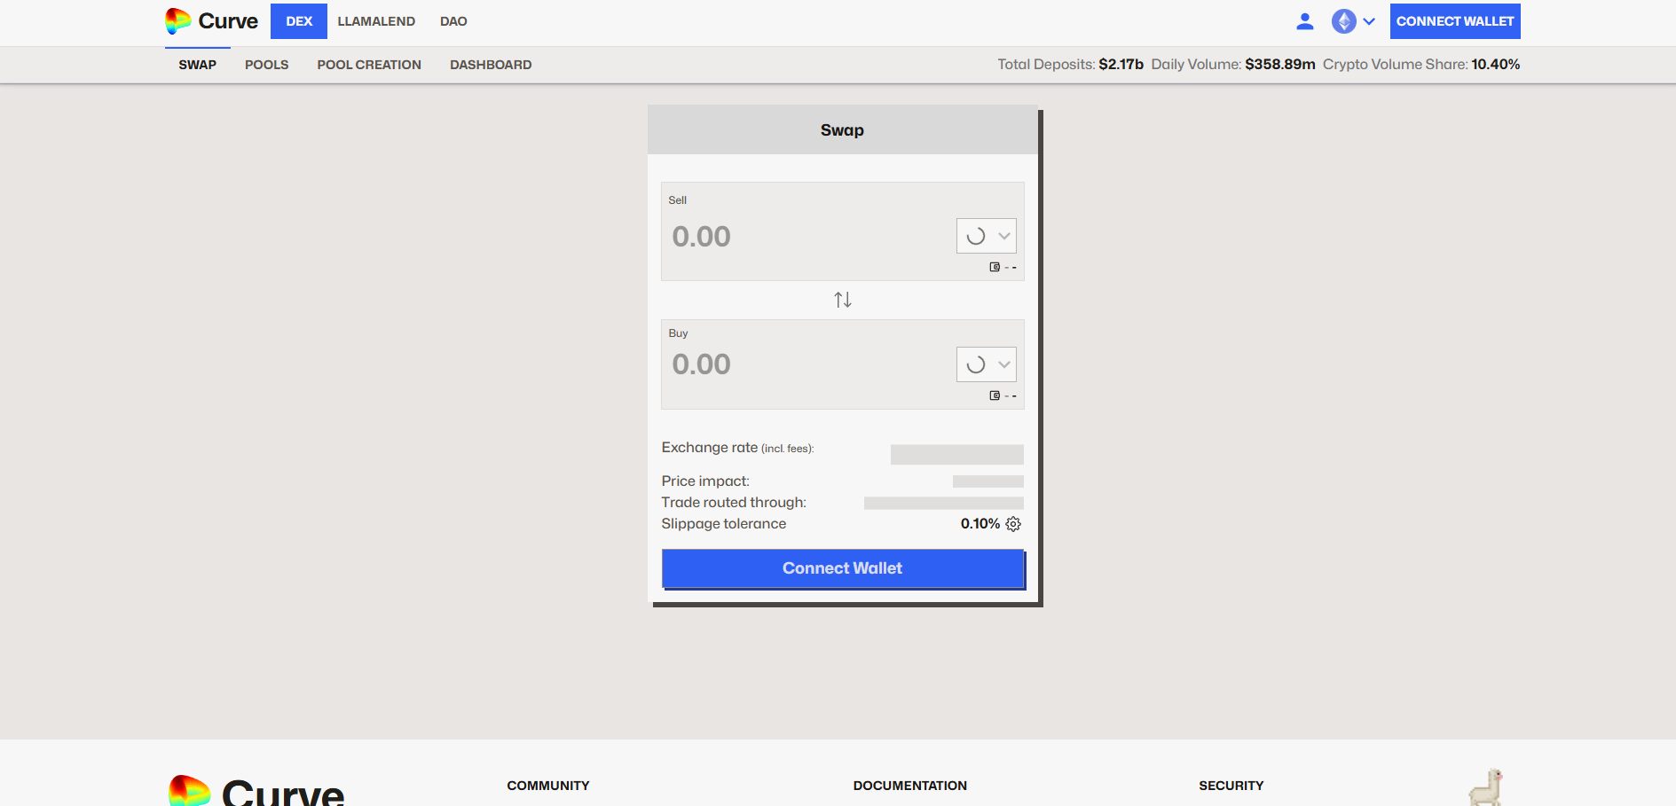Open slippage tolerance gear settings
1676x806 pixels.
tap(1013, 524)
